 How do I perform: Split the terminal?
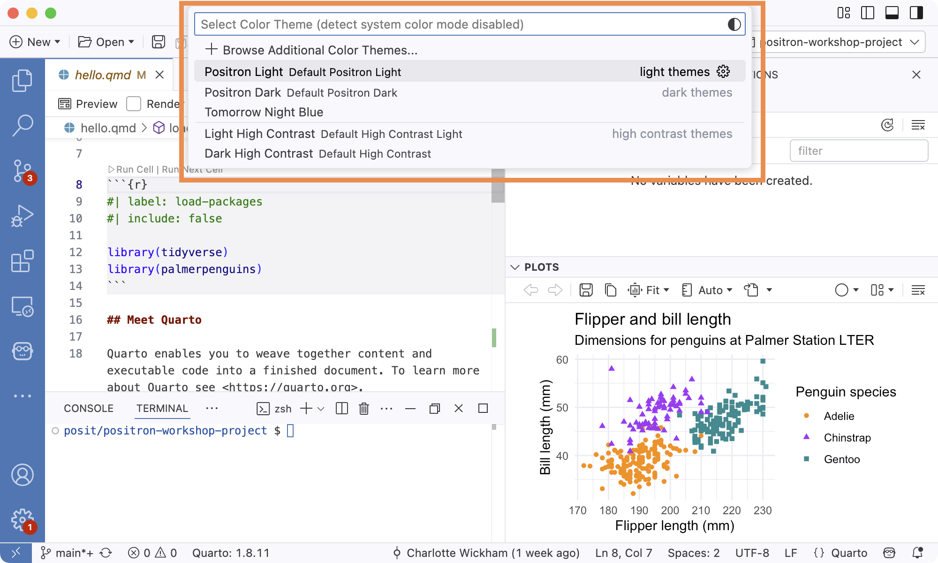(342, 408)
